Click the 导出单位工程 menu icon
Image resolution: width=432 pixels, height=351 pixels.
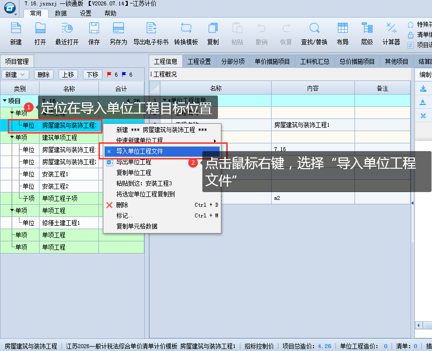pos(110,162)
